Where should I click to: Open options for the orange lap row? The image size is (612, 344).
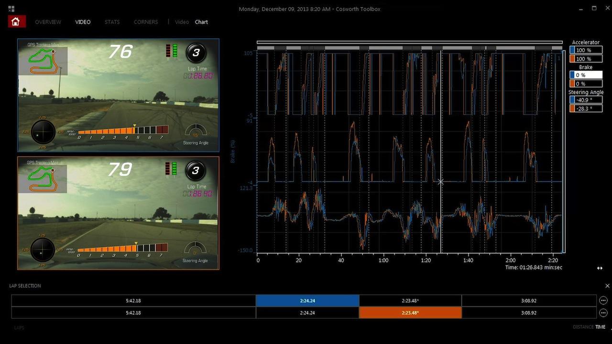(603, 313)
